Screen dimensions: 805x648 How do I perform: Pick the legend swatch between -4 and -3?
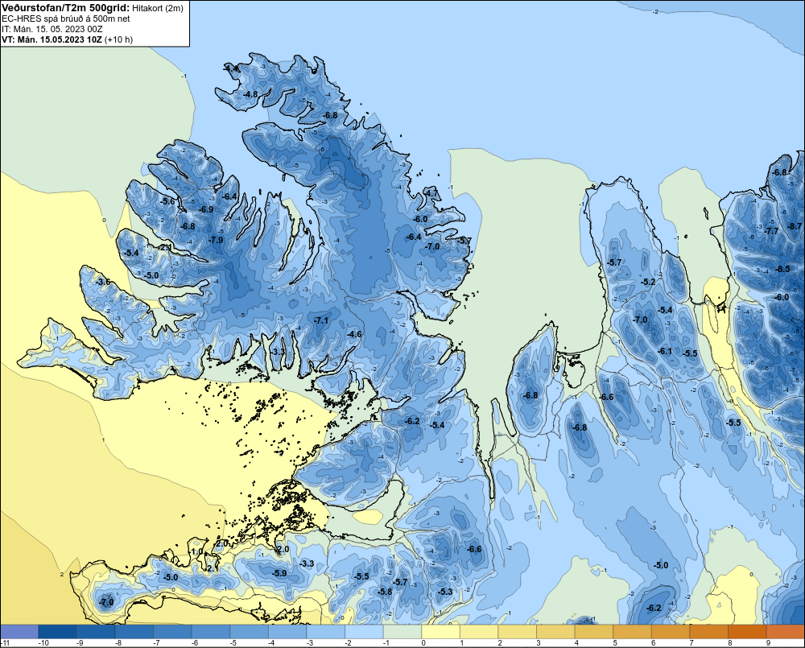pos(287,631)
